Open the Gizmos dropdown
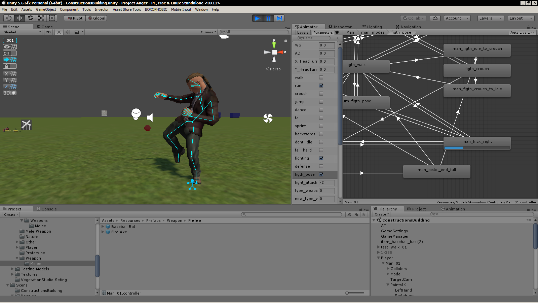The width and height of the screenshot is (538, 303). tap(208, 32)
